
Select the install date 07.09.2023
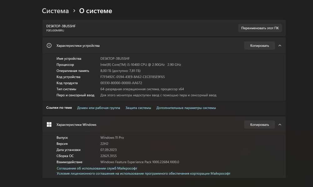click(108, 150)
